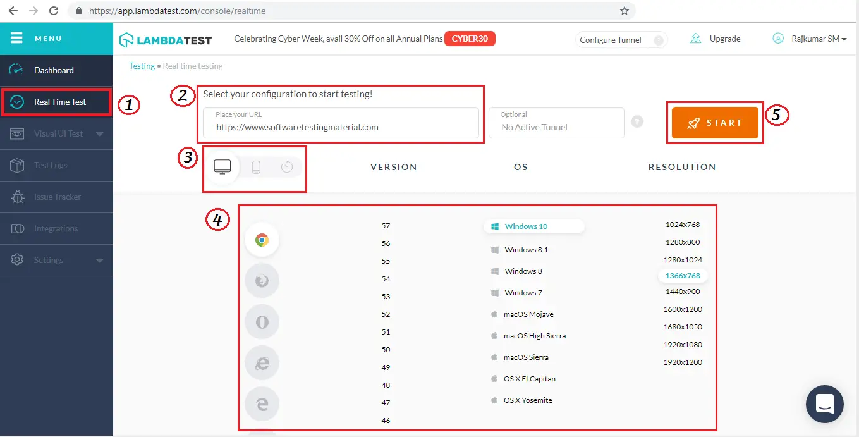The image size is (859, 437).
Task: Open the Dashboard sidebar item
Action: click(x=56, y=70)
